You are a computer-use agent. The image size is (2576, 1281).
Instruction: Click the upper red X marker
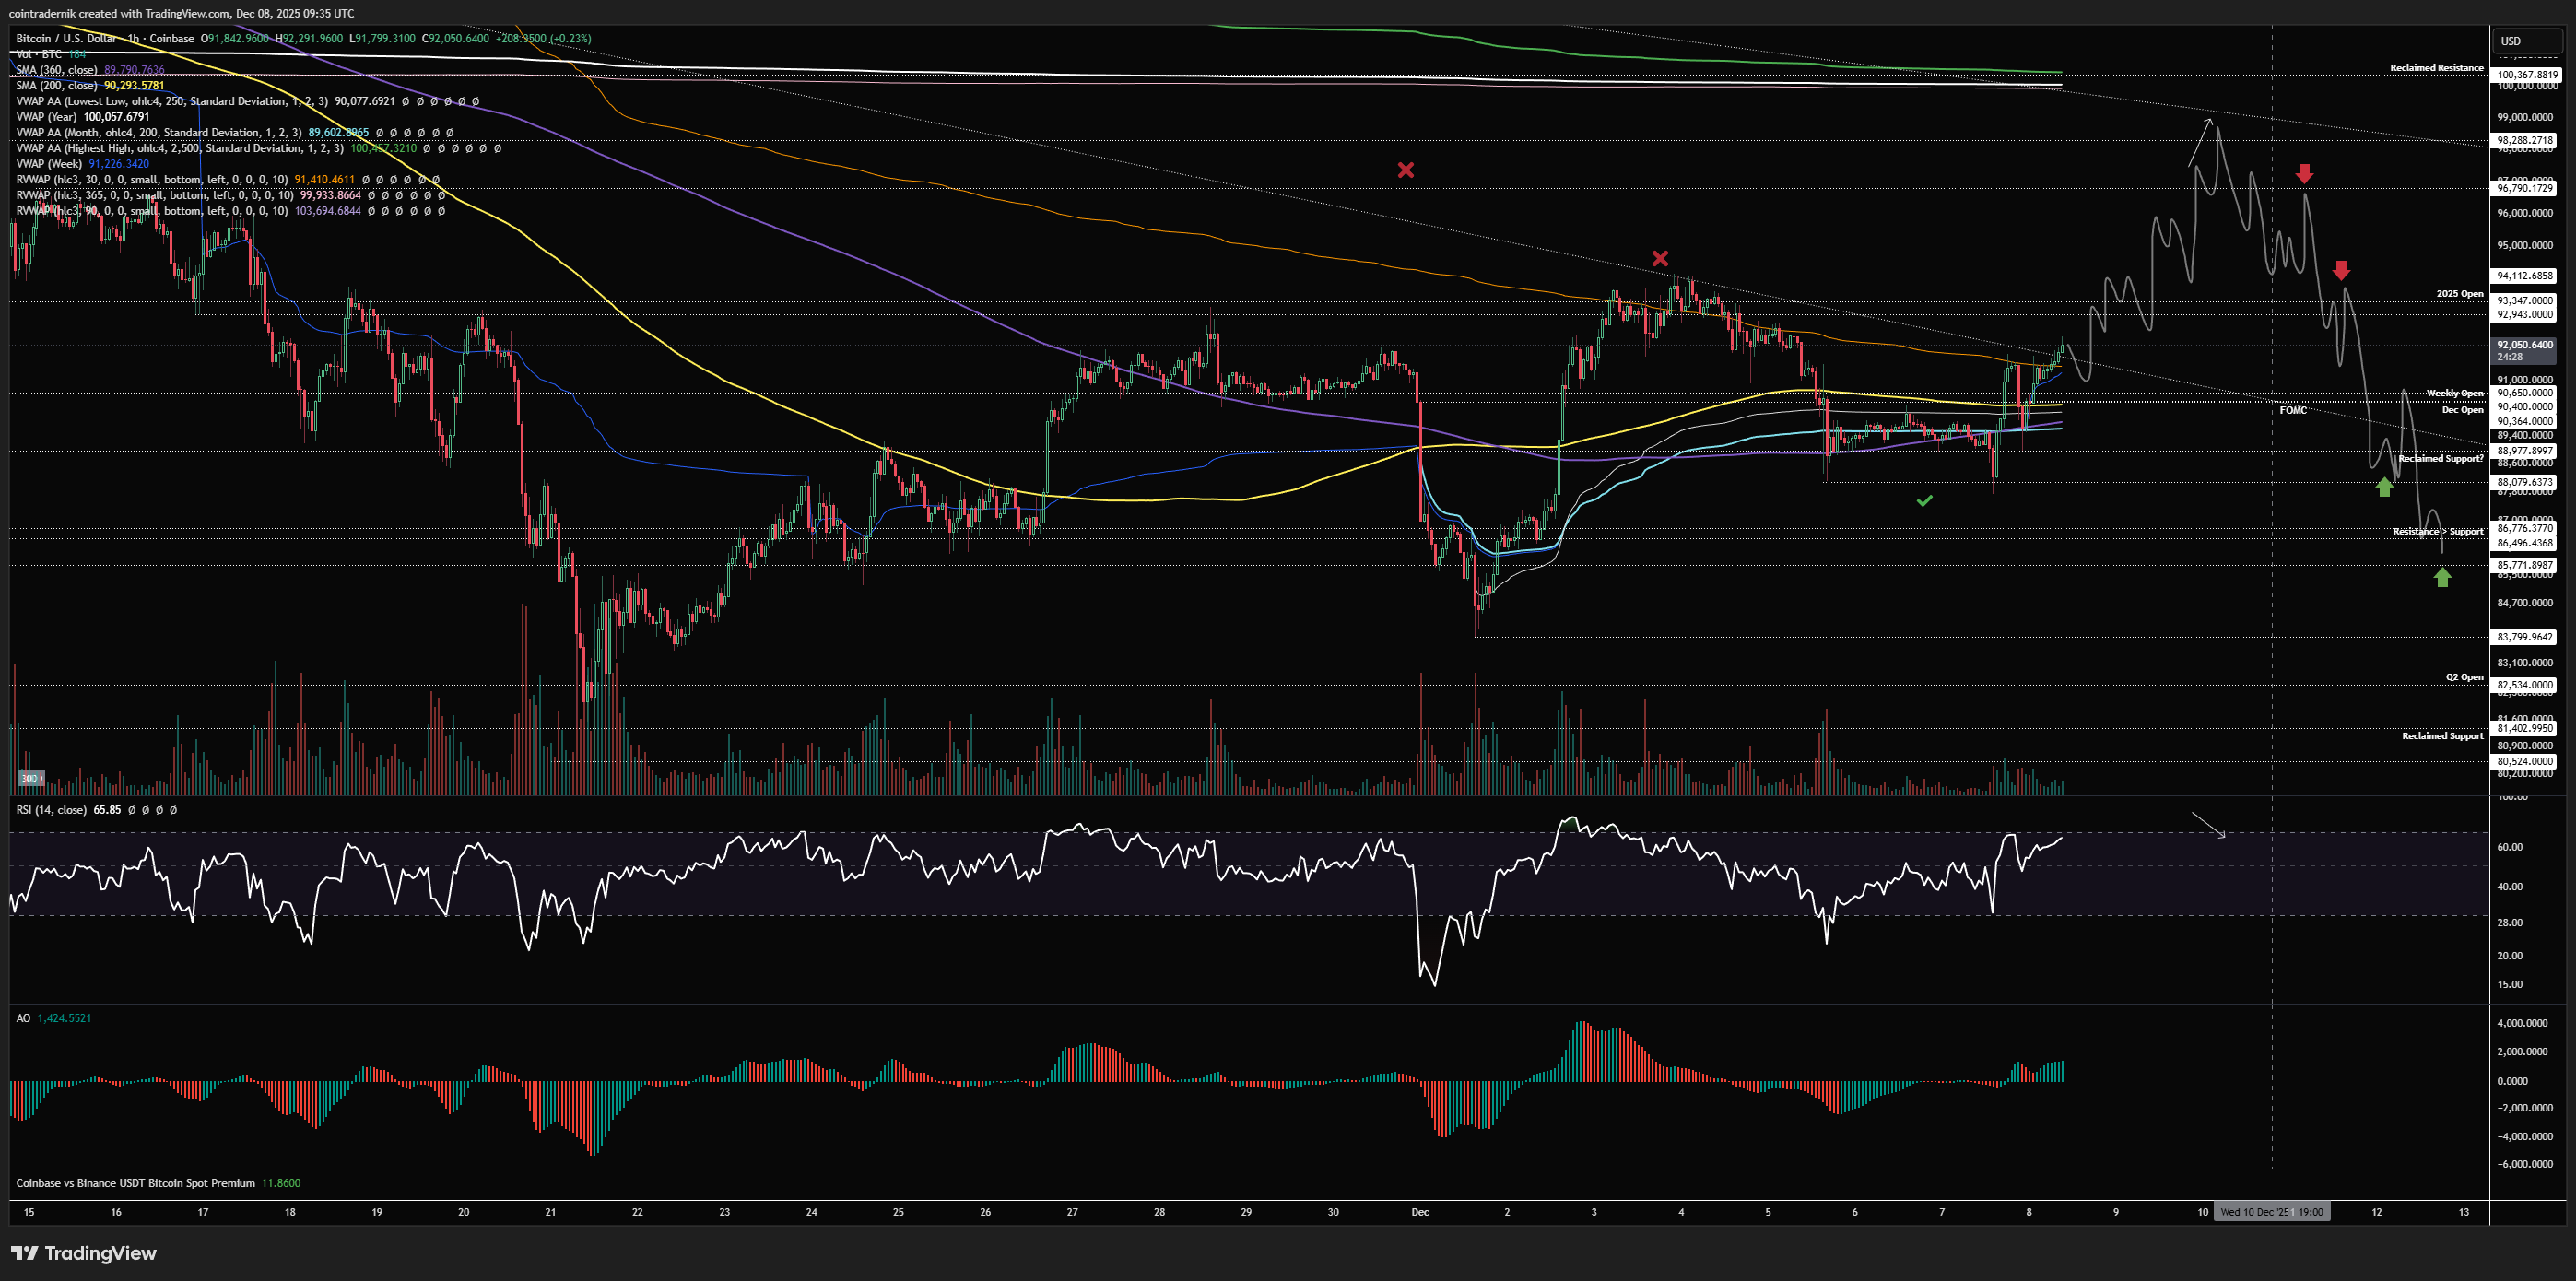click(x=1405, y=170)
